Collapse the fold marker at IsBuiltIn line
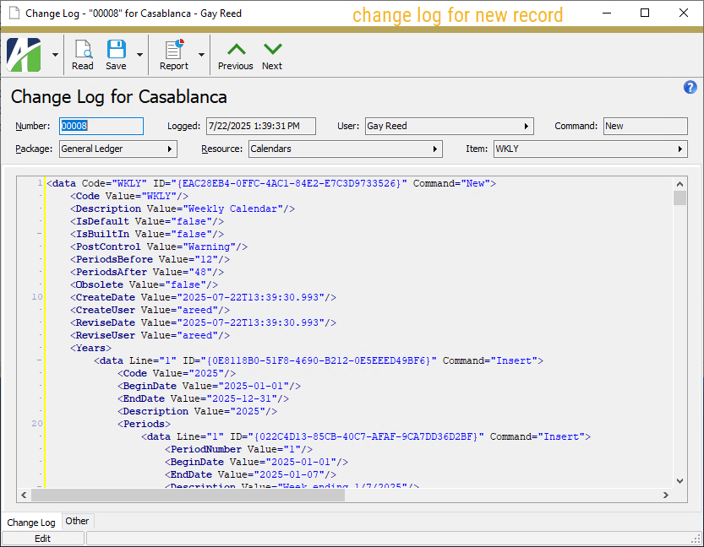 point(40,234)
